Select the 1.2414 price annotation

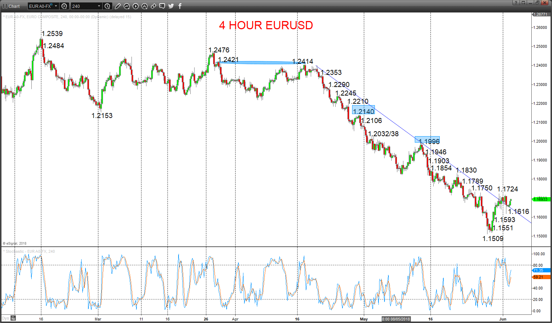pos(303,62)
